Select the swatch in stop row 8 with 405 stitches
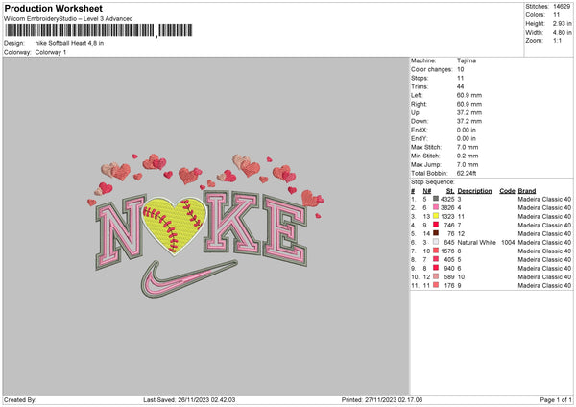Viewport: 576px width, 407px height. [x=436, y=259]
